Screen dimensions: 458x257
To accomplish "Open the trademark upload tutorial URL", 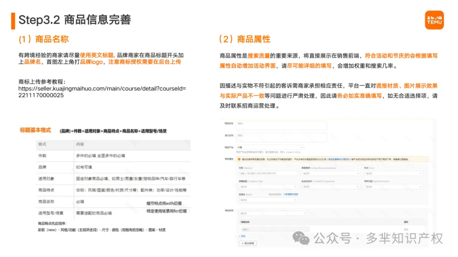I will [102, 92].
